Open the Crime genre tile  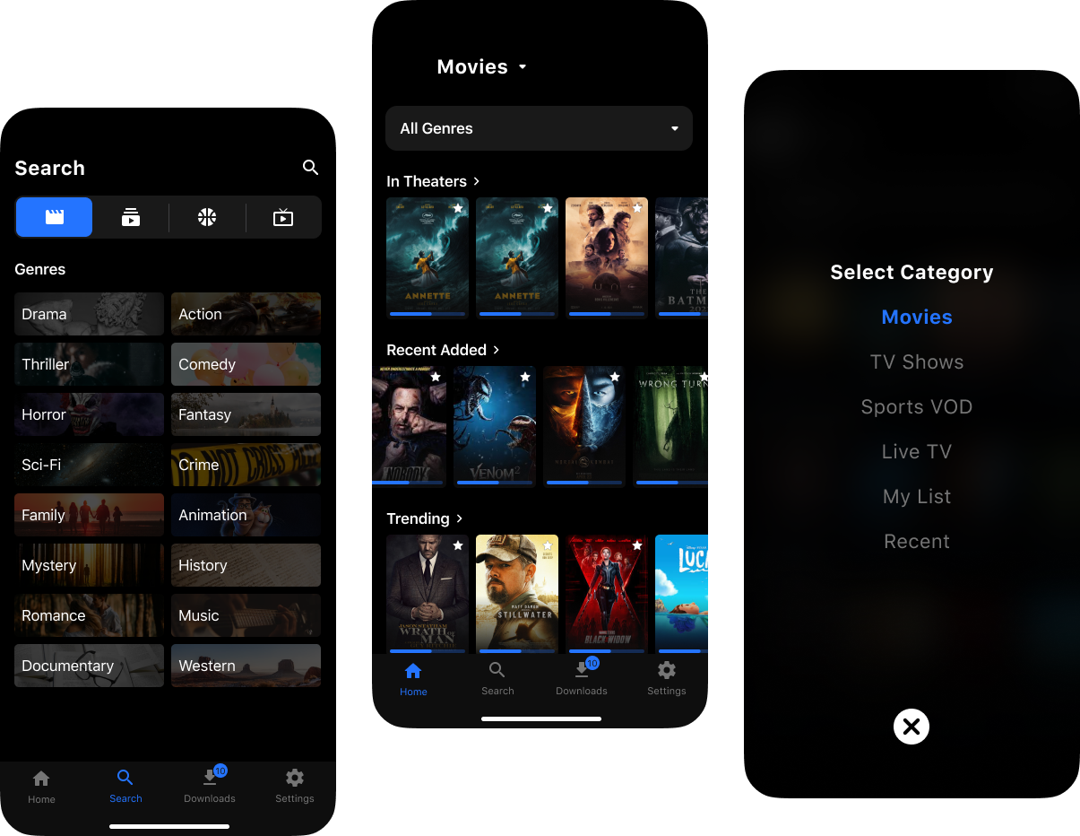click(246, 465)
